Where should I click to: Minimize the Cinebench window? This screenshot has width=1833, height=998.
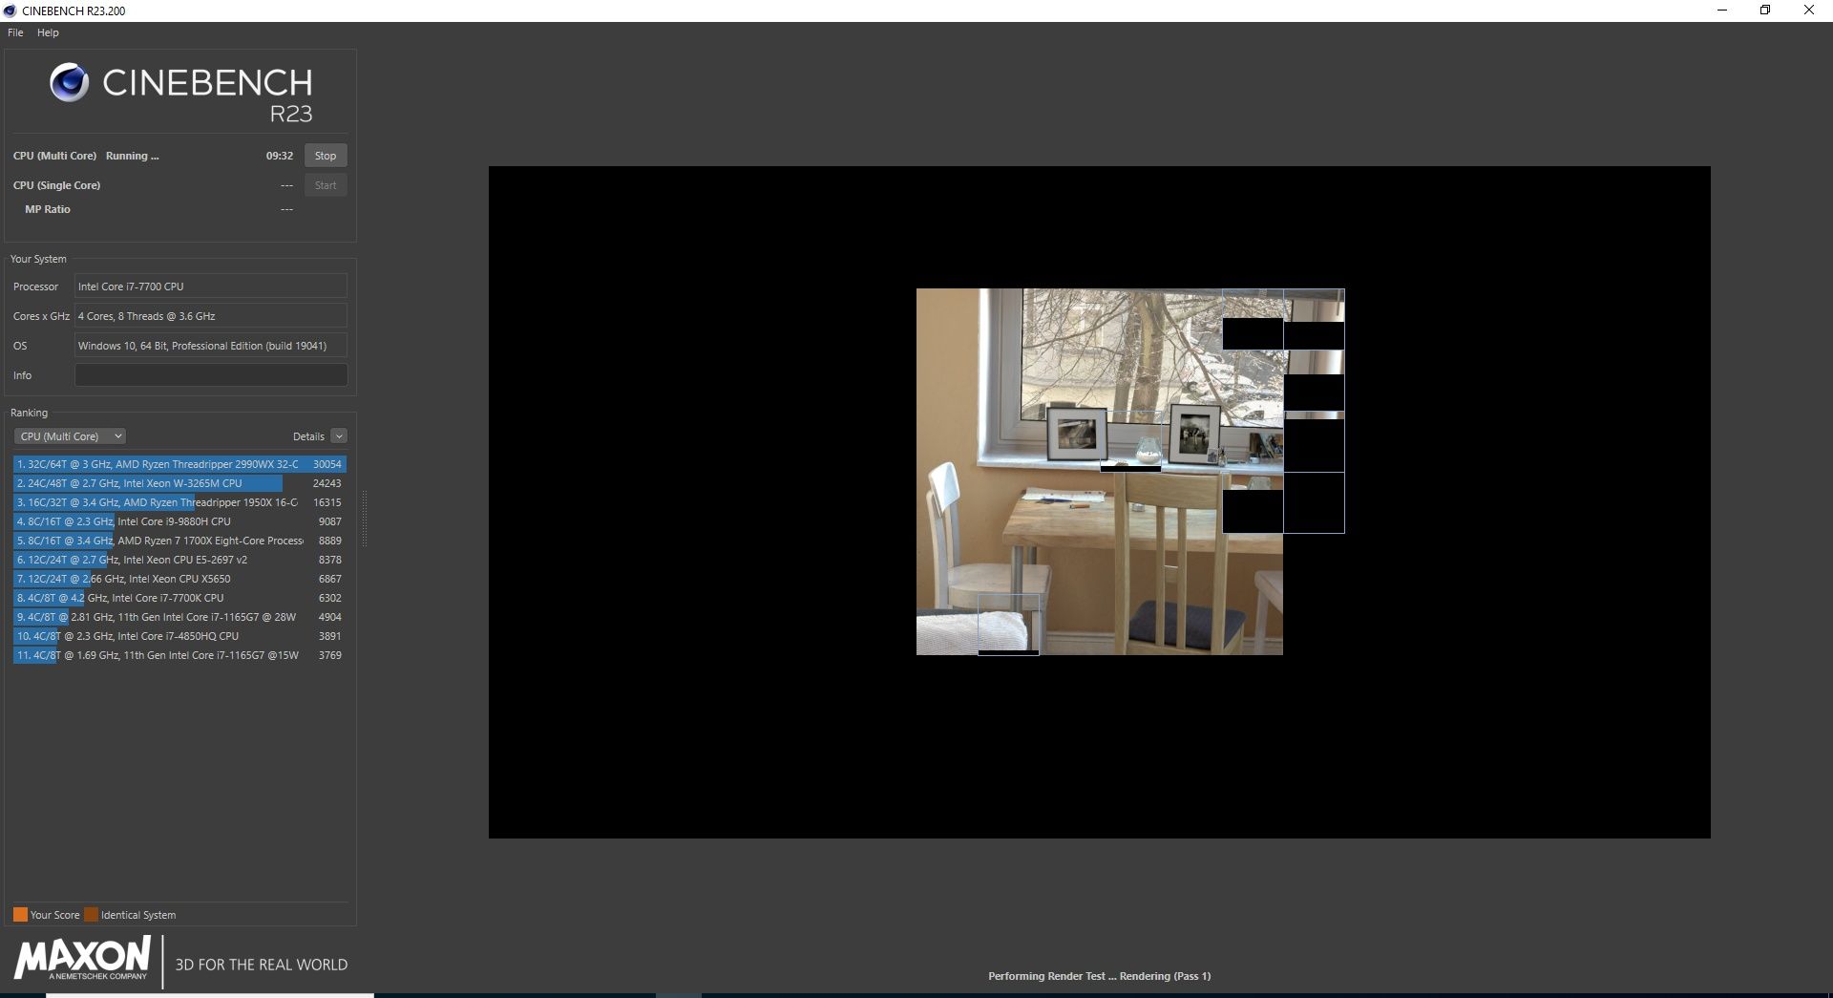coord(1722,11)
